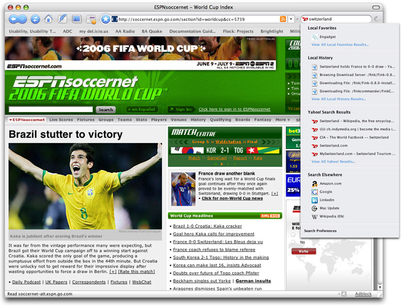Open the Live Scores nav tab

(61, 120)
